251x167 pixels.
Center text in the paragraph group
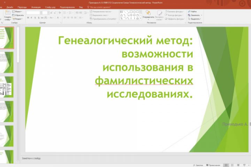68,18
